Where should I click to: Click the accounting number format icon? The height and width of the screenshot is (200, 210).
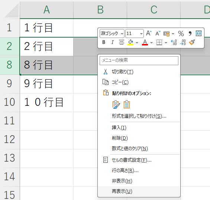(167, 34)
